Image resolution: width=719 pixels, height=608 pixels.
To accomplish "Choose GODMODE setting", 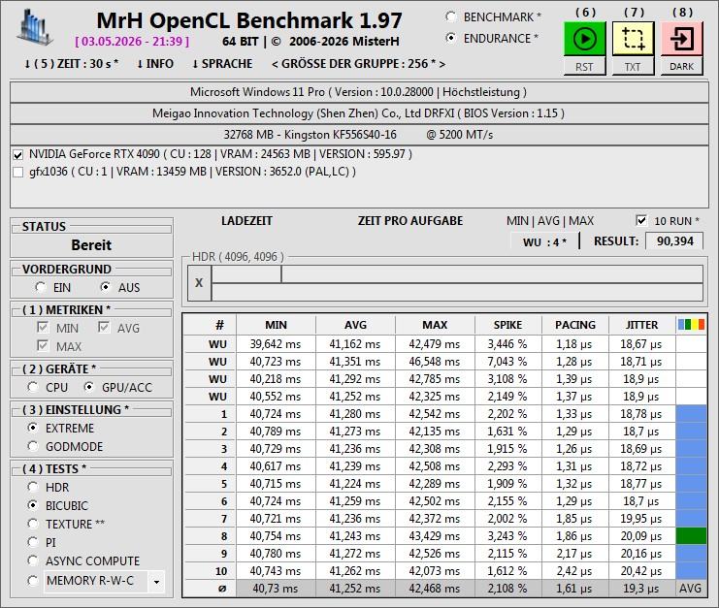I will (33, 446).
